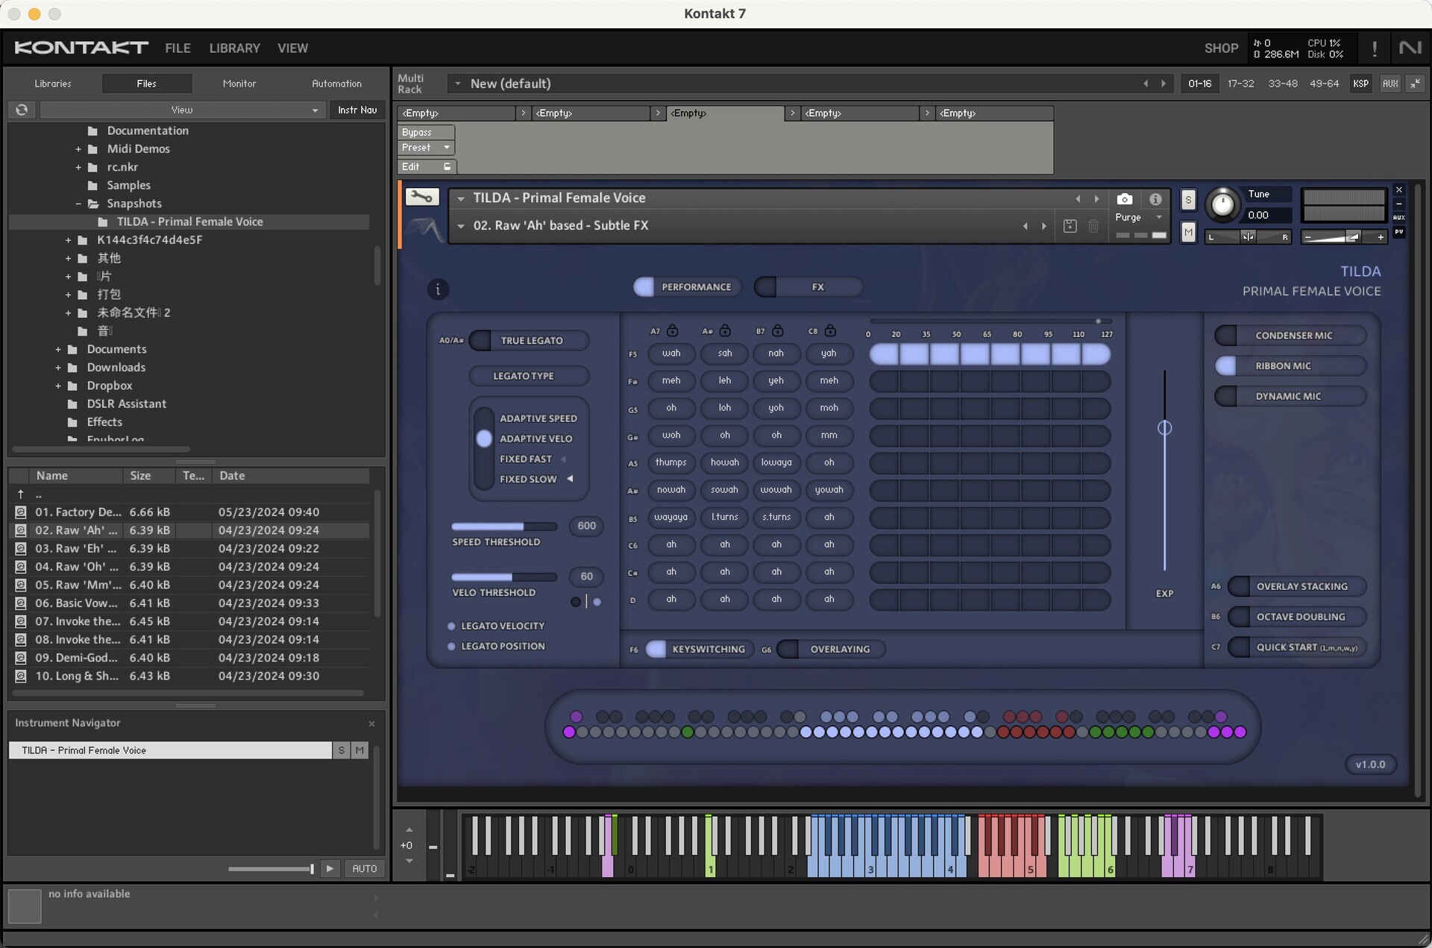This screenshot has height=948, width=1432.
Task: Click the Instr Nav button
Action: click(x=357, y=110)
